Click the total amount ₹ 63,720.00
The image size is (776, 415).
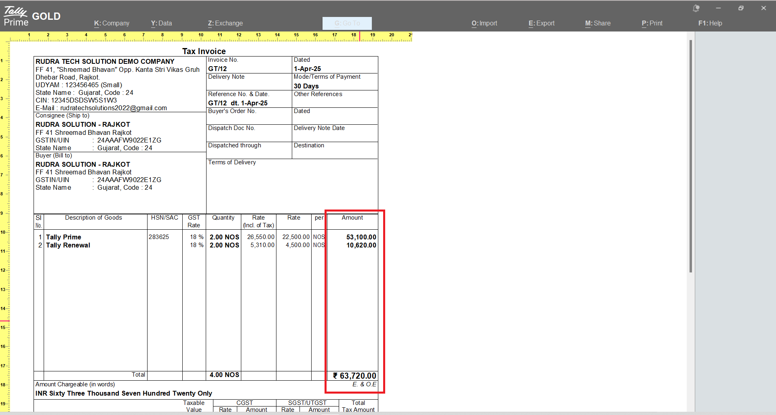click(x=354, y=376)
